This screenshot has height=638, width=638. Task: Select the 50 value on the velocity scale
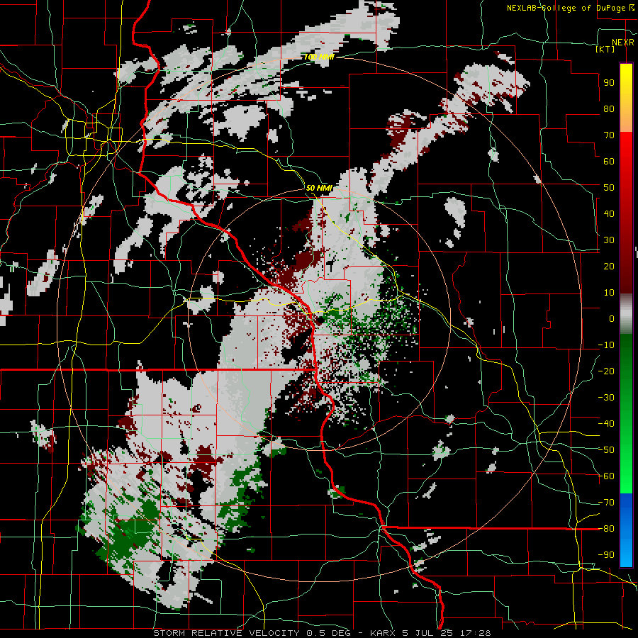[x=609, y=188]
